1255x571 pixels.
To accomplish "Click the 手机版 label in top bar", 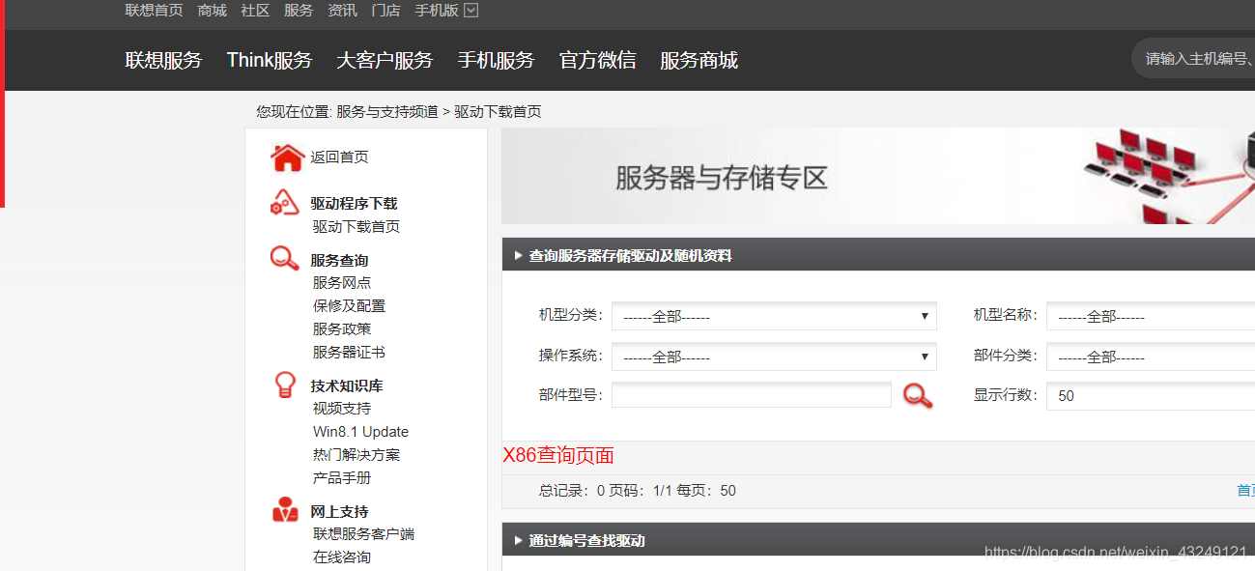I will [x=437, y=11].
